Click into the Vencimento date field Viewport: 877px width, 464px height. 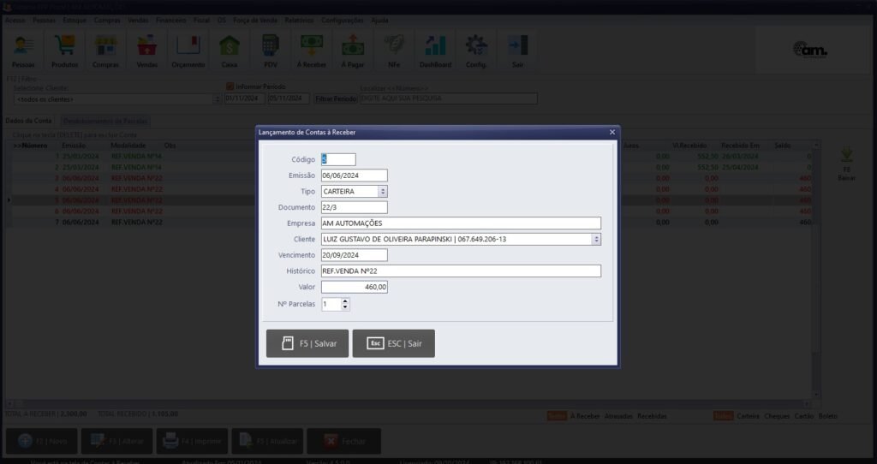[x=354, y=255]
